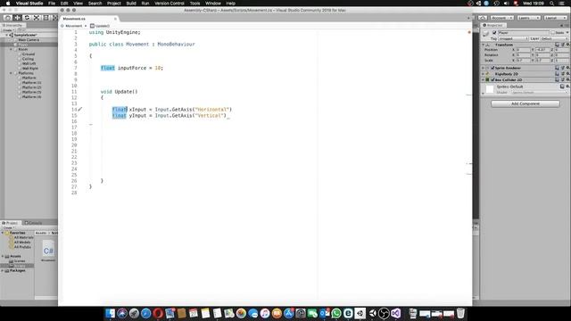The width and height of the screenshot is (571, 321).
Task: Collapse the Room object children
Action: 11,49
